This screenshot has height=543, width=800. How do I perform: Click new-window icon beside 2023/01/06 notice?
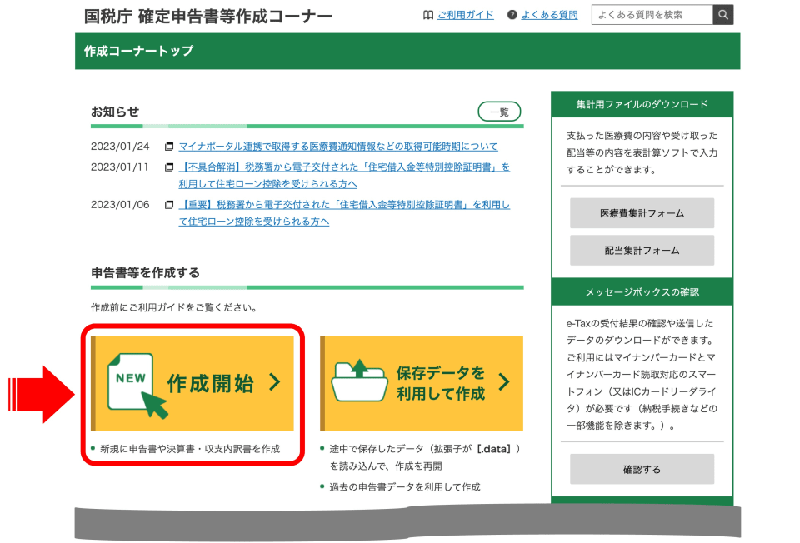[x=169, y=205]
